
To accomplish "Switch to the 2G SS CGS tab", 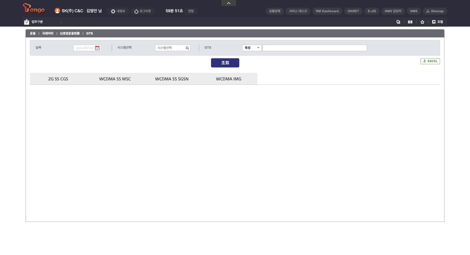I will (58, 79).
